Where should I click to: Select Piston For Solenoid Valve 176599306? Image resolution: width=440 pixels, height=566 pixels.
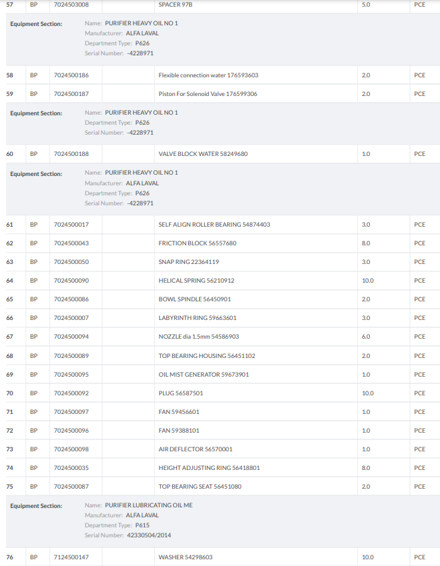coord(208,94)
